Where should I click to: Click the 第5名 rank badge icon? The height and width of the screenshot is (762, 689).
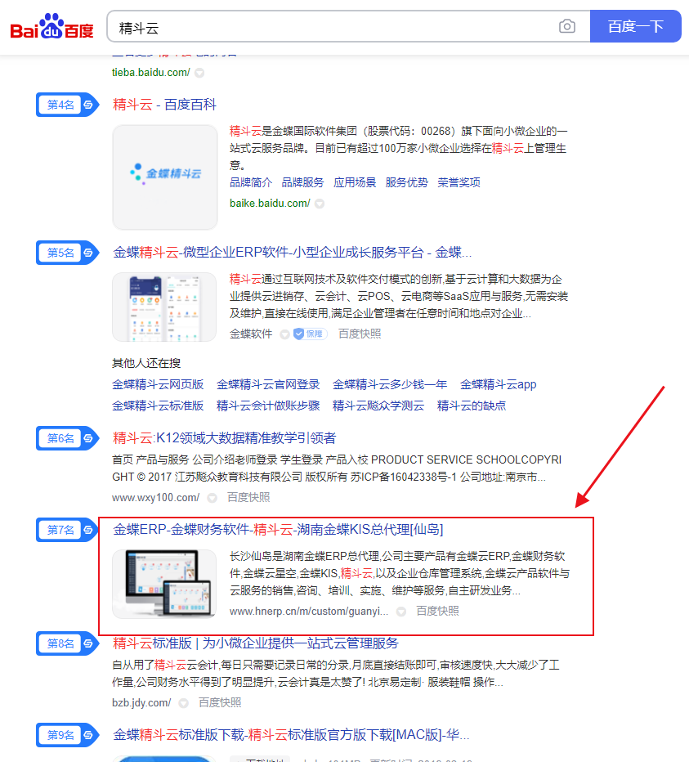[x=68, y=253]
